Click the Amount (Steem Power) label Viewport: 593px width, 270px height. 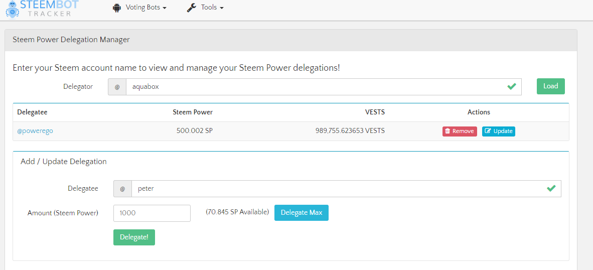(x=63, y=213)
